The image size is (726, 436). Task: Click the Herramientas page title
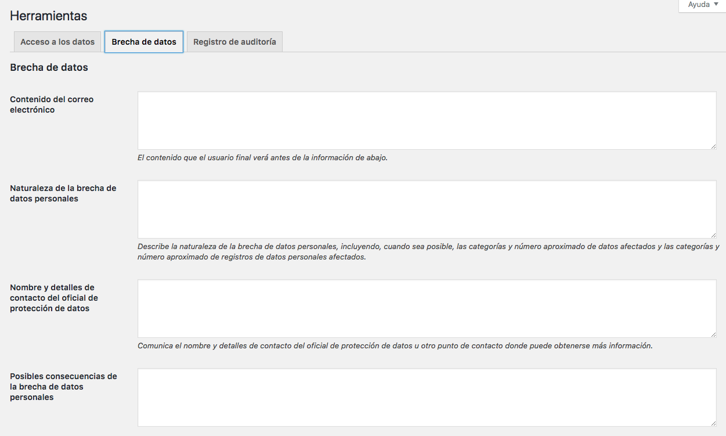[49, 16]
